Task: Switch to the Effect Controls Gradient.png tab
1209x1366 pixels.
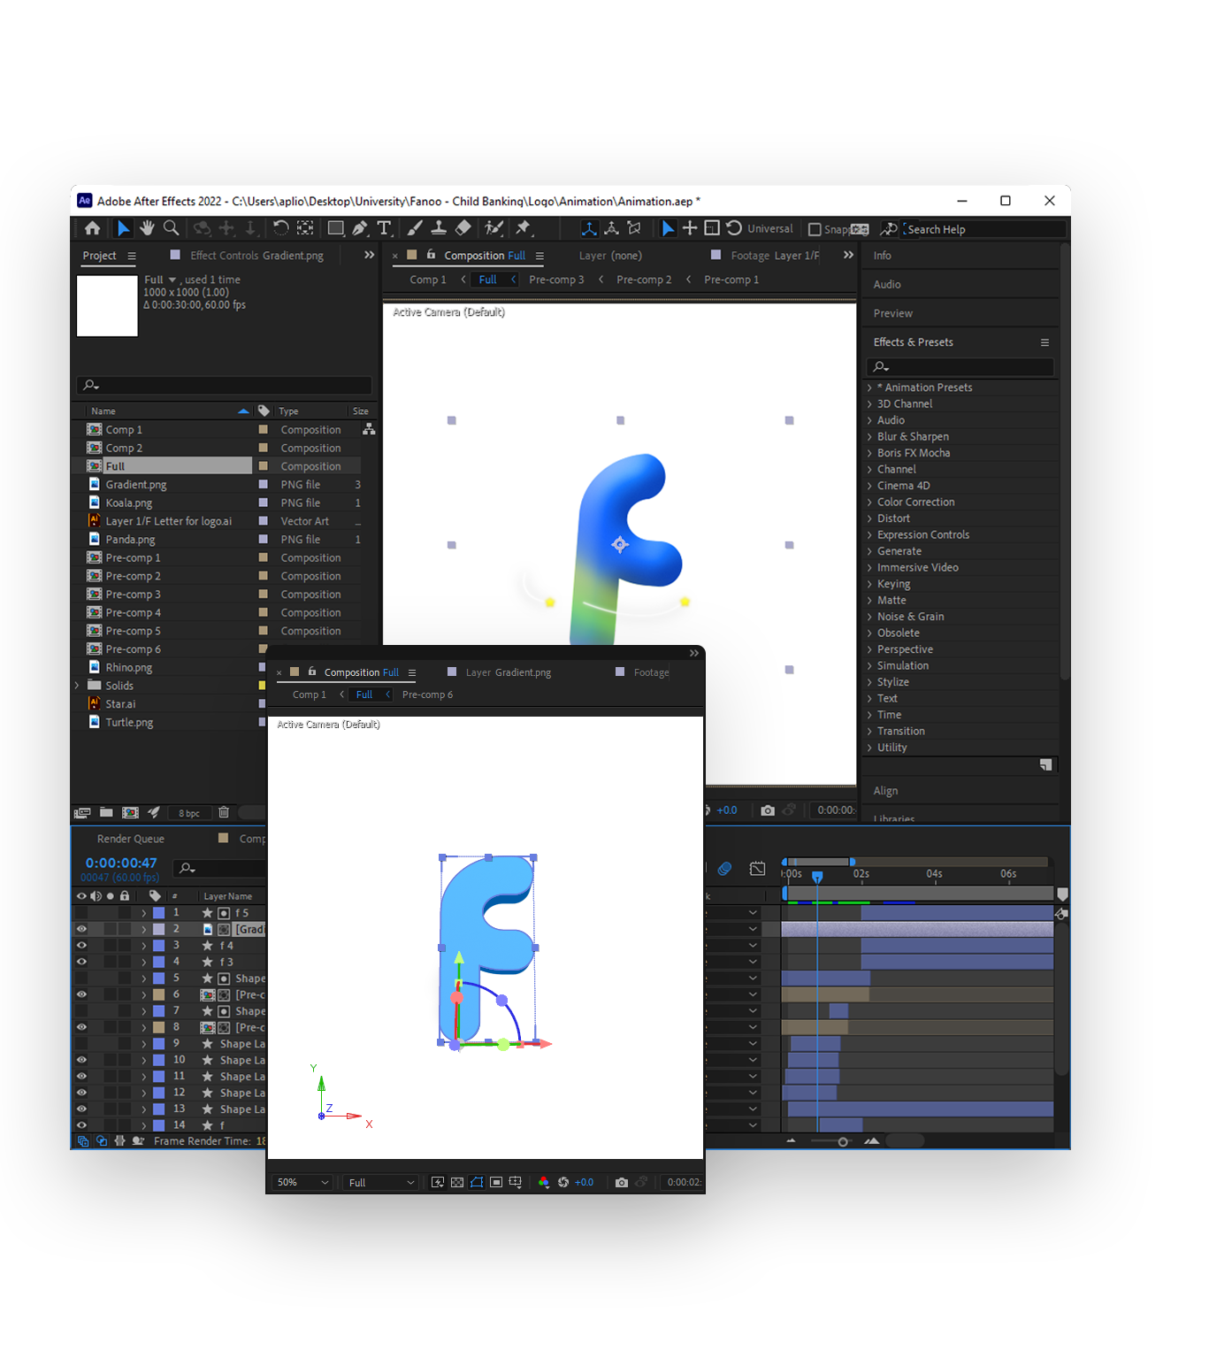Action: (256, 256)
